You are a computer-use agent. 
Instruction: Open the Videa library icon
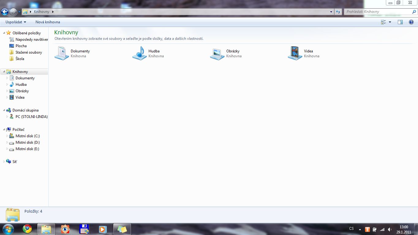(x=295, y=53)
